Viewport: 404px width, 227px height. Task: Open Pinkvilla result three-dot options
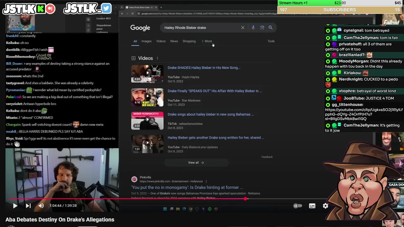[x=206, y=181]
